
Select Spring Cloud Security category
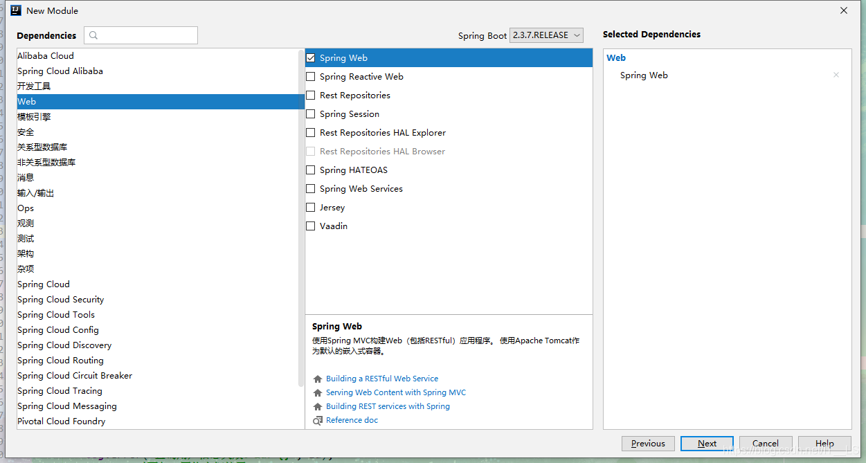[x=158, y=300]
